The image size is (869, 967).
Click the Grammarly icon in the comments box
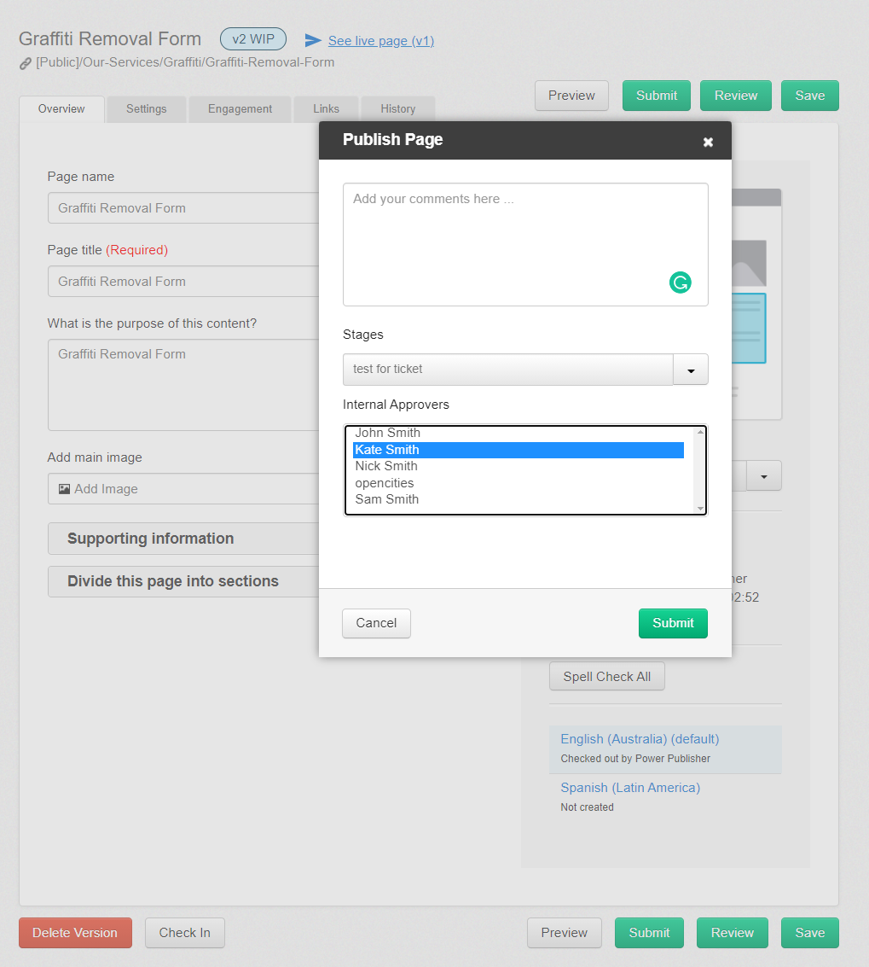coord(680,283)
